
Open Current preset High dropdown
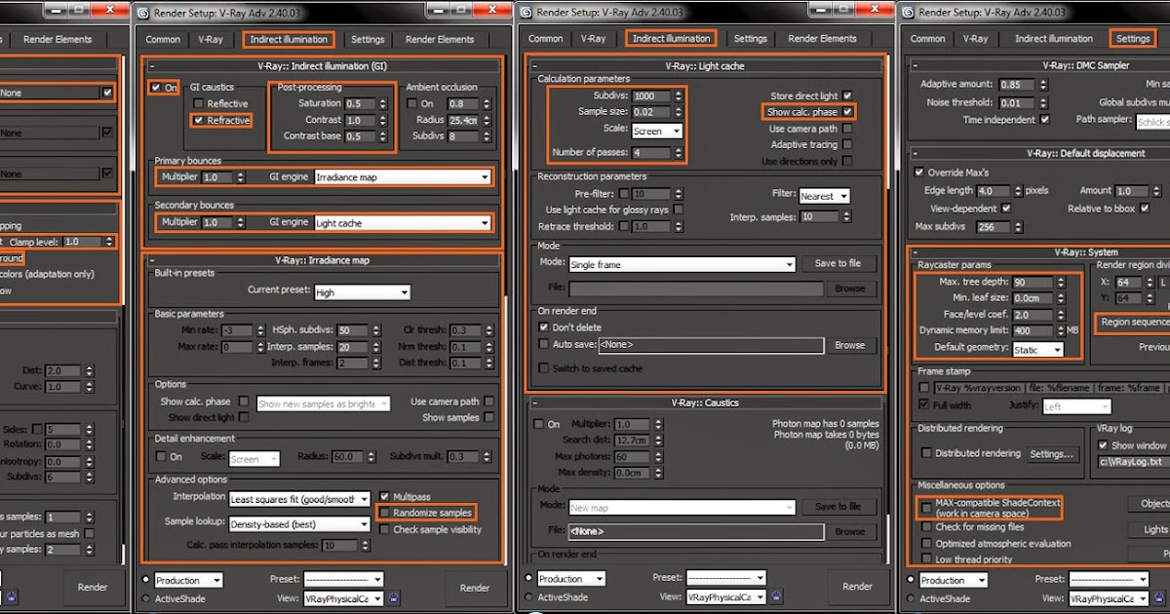[362, 292]
